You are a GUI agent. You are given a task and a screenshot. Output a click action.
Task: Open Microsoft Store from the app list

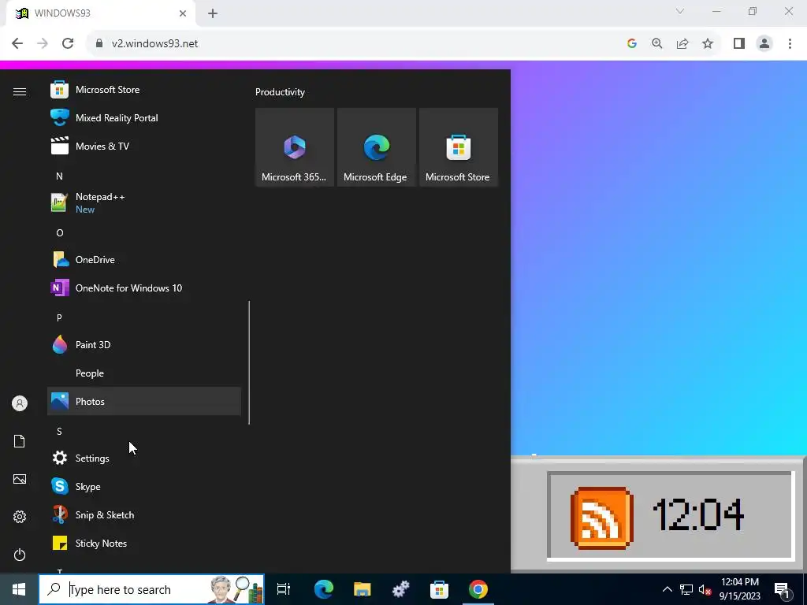point(144,90)
